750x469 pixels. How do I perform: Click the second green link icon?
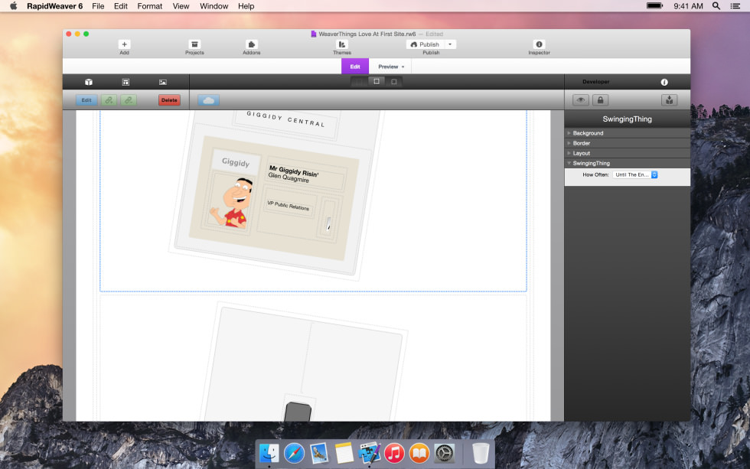coord(129,100)
